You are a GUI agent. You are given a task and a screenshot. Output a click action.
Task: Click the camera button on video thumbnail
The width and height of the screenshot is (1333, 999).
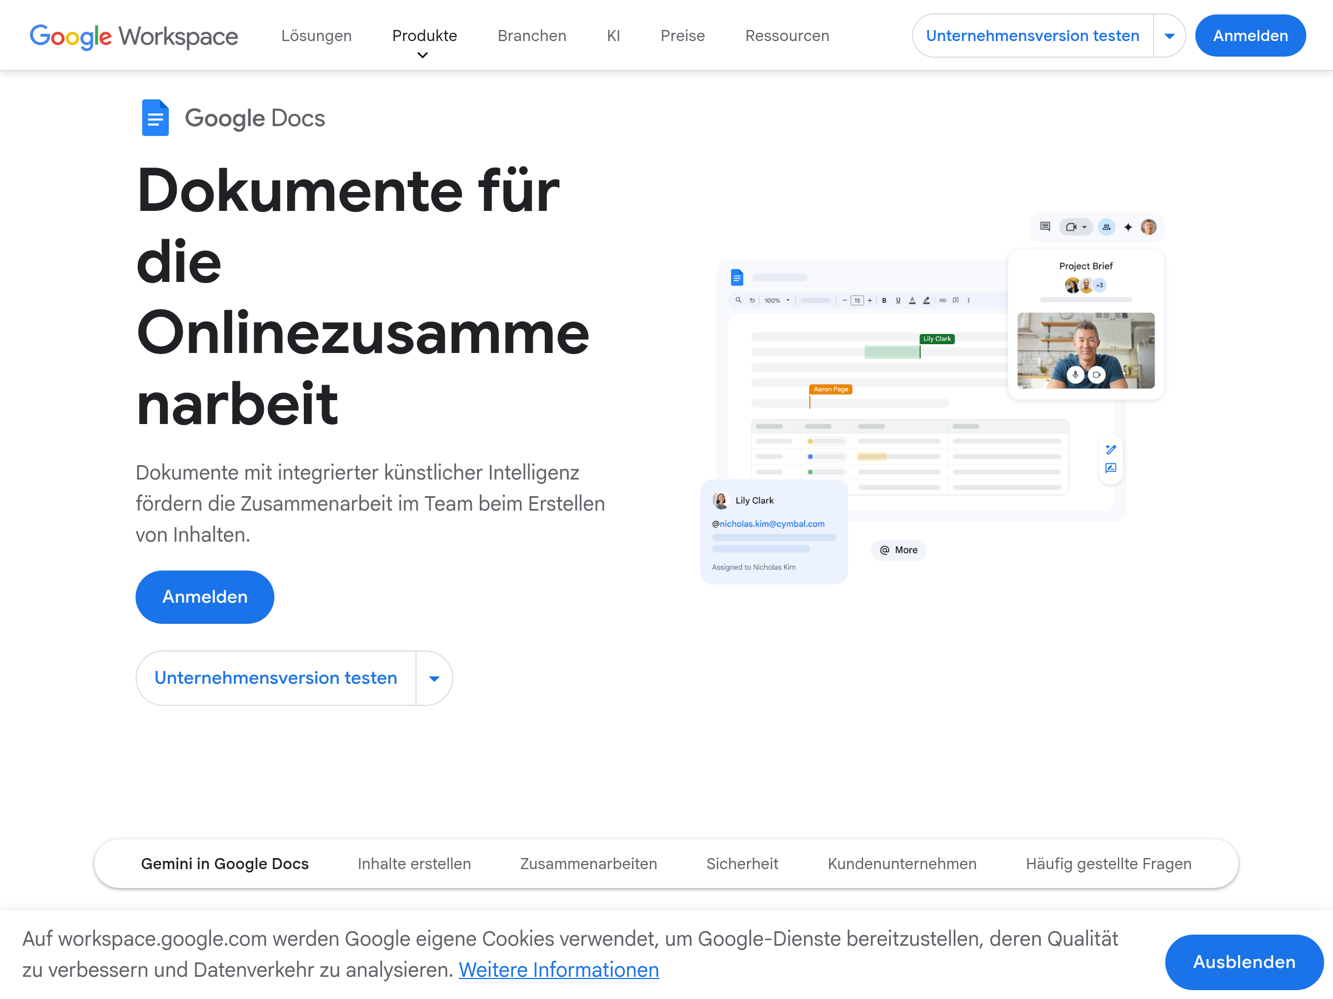point(1097,375)
